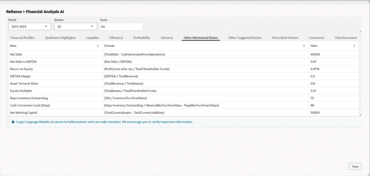Click the scroll-down arrow below the table
This screenshot has width=370, height=176.
coord(360,115)
